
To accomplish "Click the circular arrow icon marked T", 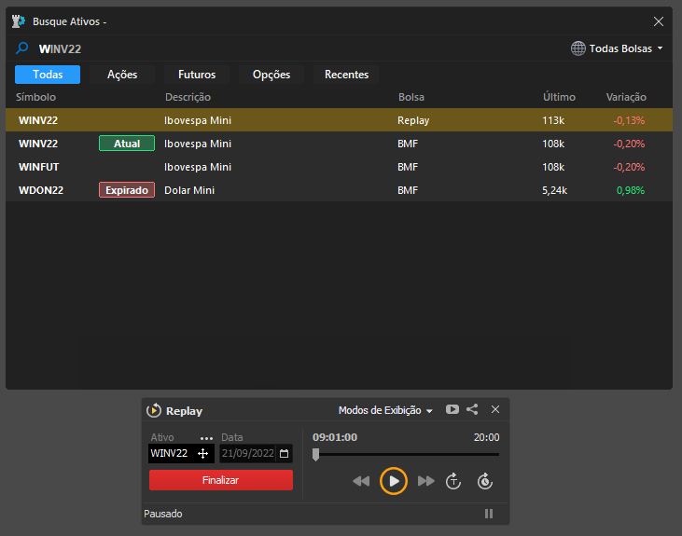I will (x=453, y=481).
